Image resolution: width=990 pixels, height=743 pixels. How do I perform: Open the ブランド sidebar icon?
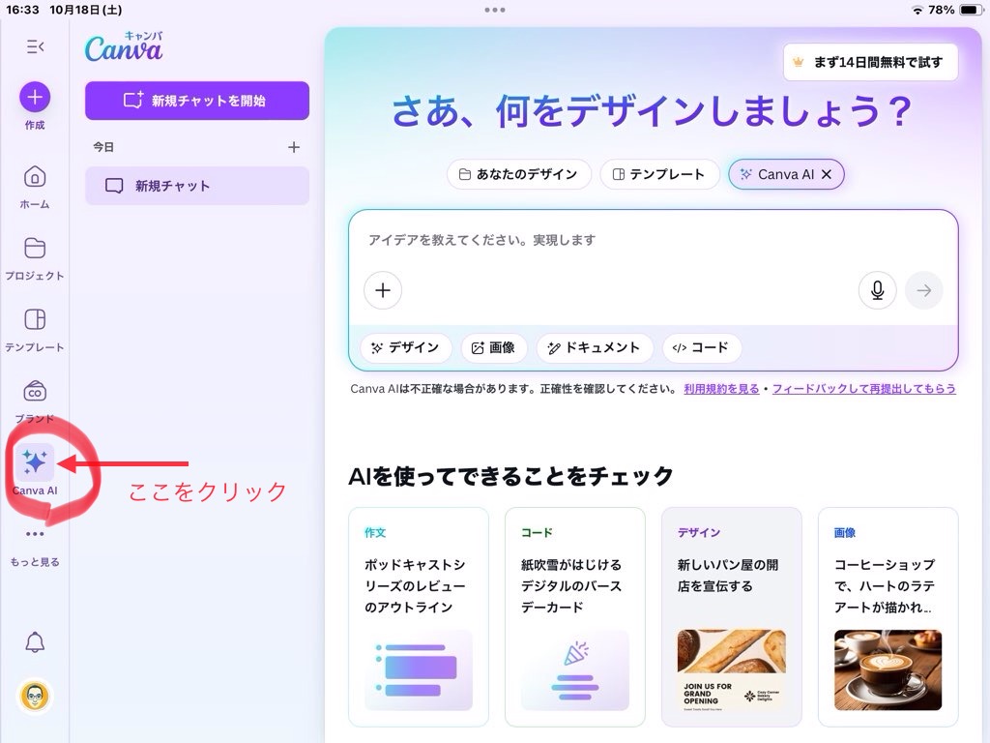pyautogui.click(x=35, y=392)
